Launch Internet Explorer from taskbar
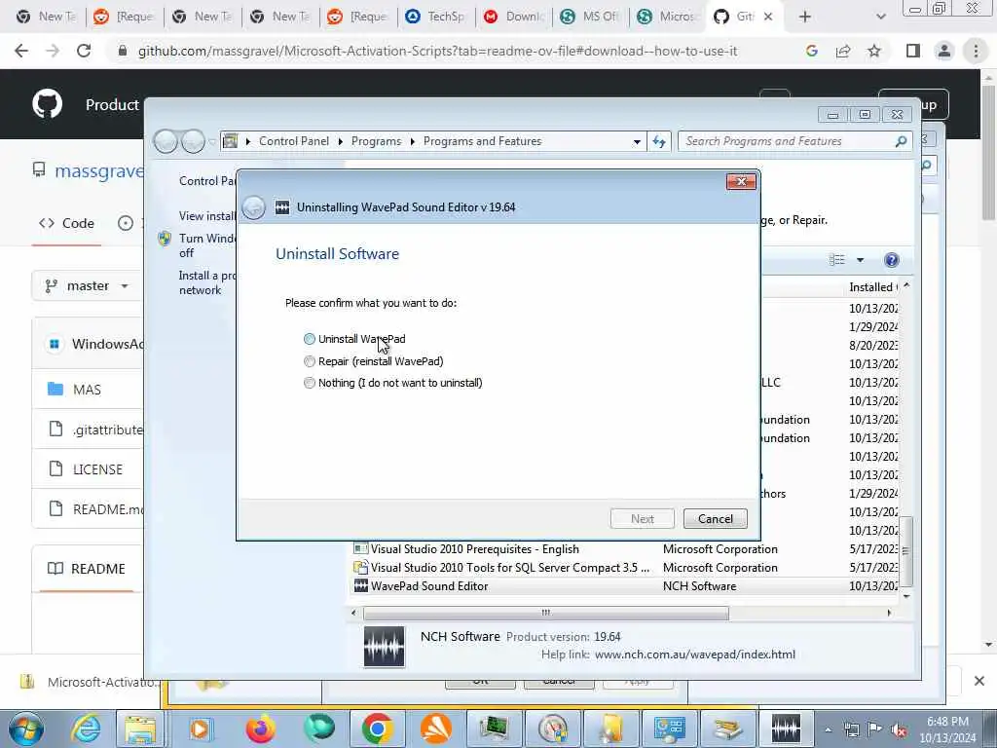This screenshot has height=748, width=997. tap(86, 729)
